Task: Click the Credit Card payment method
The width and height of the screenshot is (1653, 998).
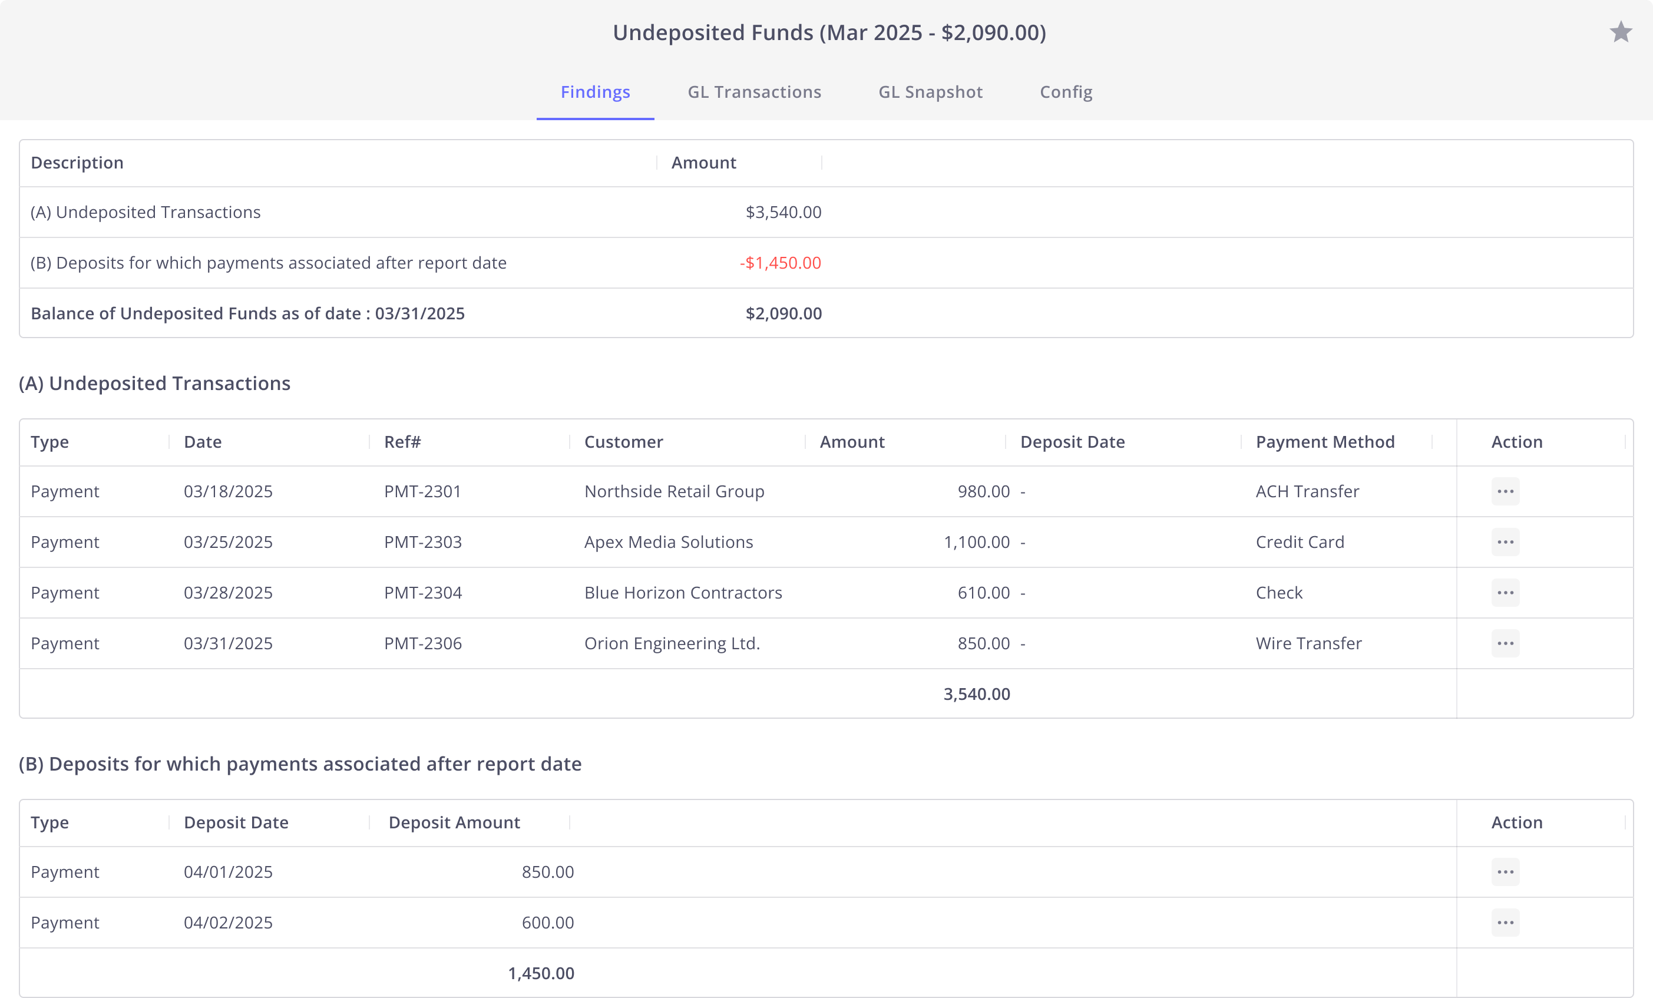Action: point(1300,542)
